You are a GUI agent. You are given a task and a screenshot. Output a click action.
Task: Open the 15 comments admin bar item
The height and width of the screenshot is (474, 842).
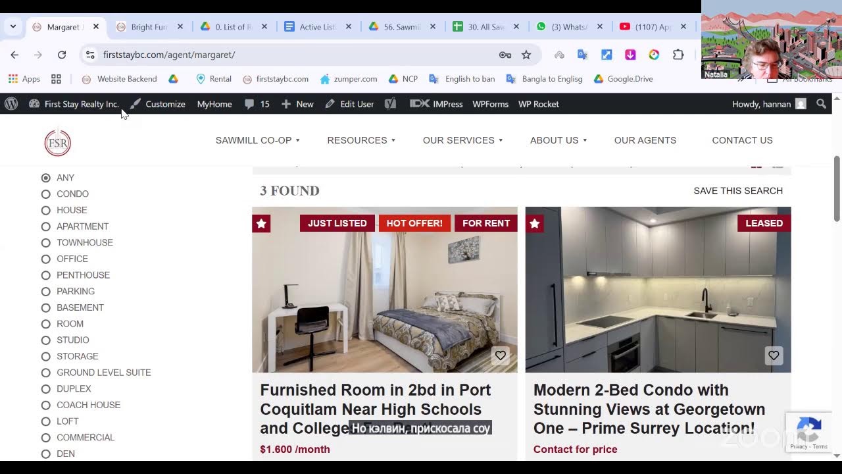pyautogui.click(x=257, y=104)
